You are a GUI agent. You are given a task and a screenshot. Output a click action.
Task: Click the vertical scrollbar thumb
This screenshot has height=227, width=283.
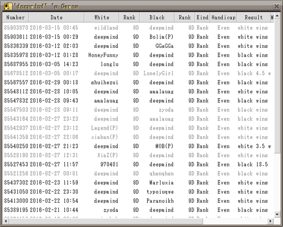(x=277, y=86)
